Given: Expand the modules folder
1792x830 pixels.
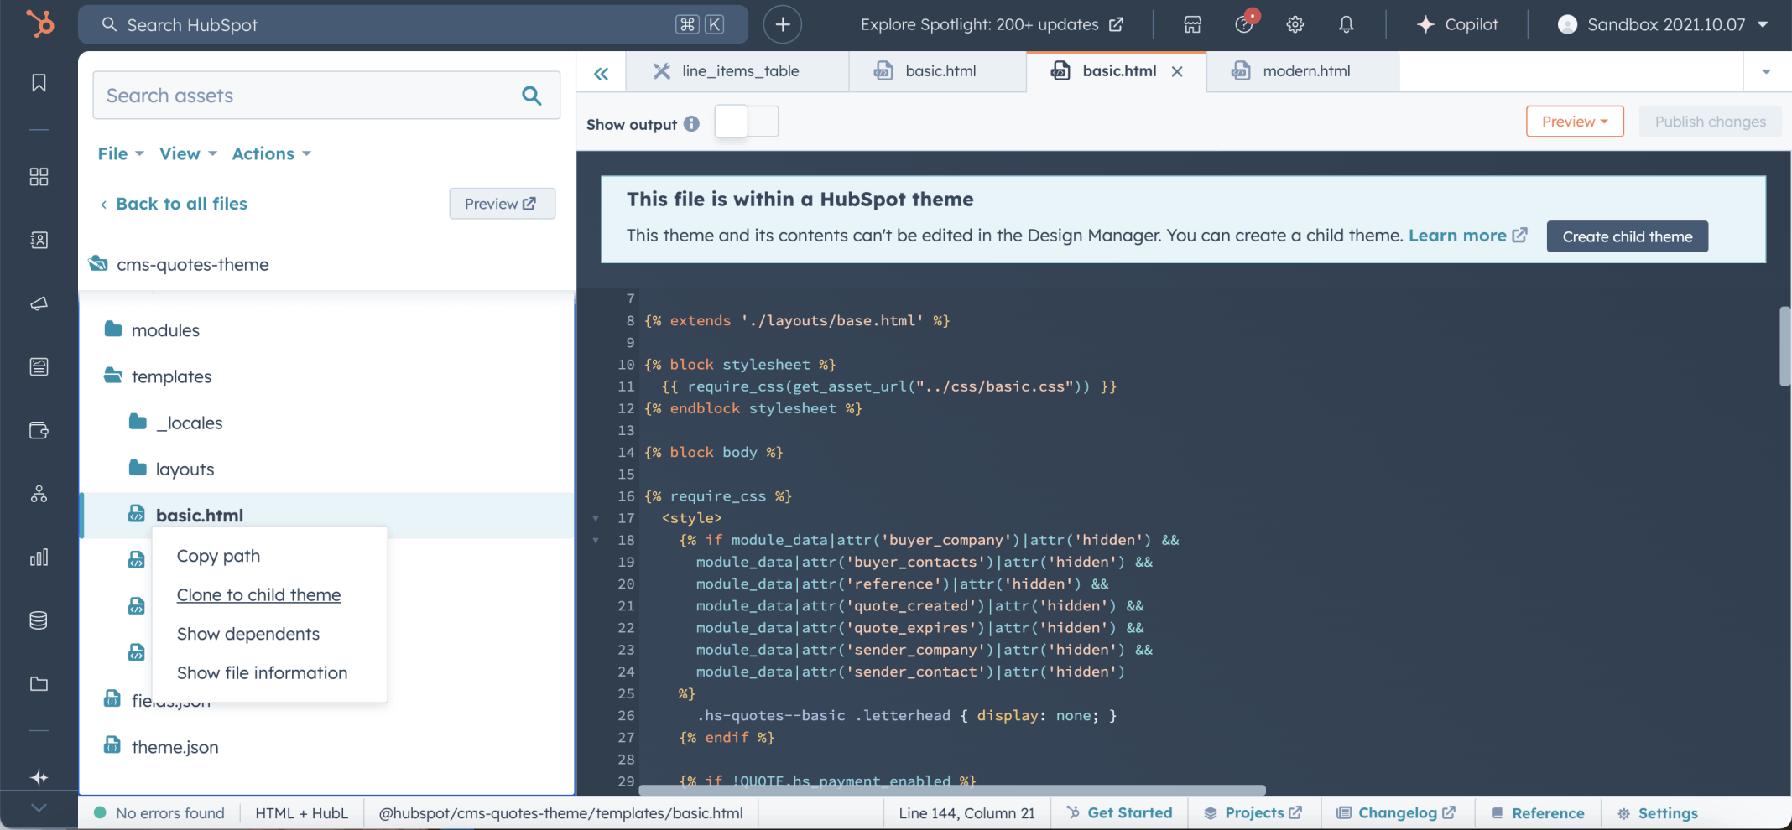Looking at the screenshot, I should pos(152,329).
